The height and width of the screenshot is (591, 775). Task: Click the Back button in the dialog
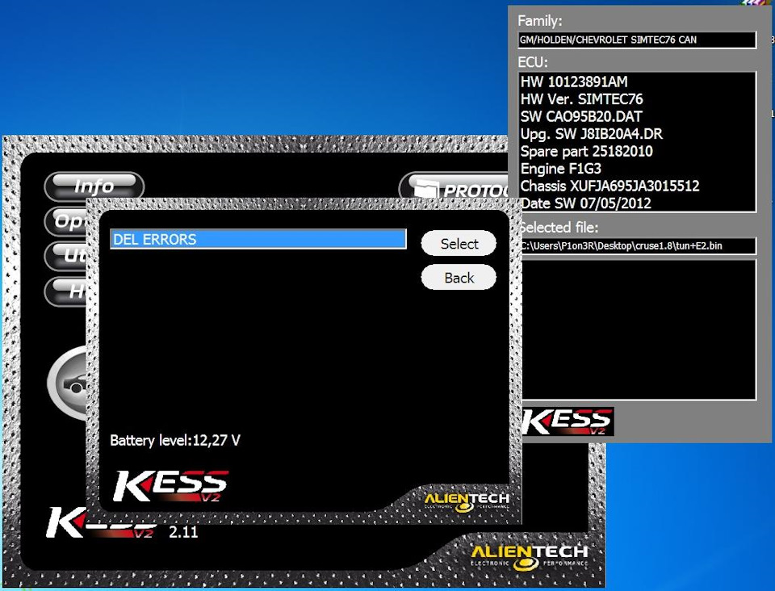pos(459,278)
